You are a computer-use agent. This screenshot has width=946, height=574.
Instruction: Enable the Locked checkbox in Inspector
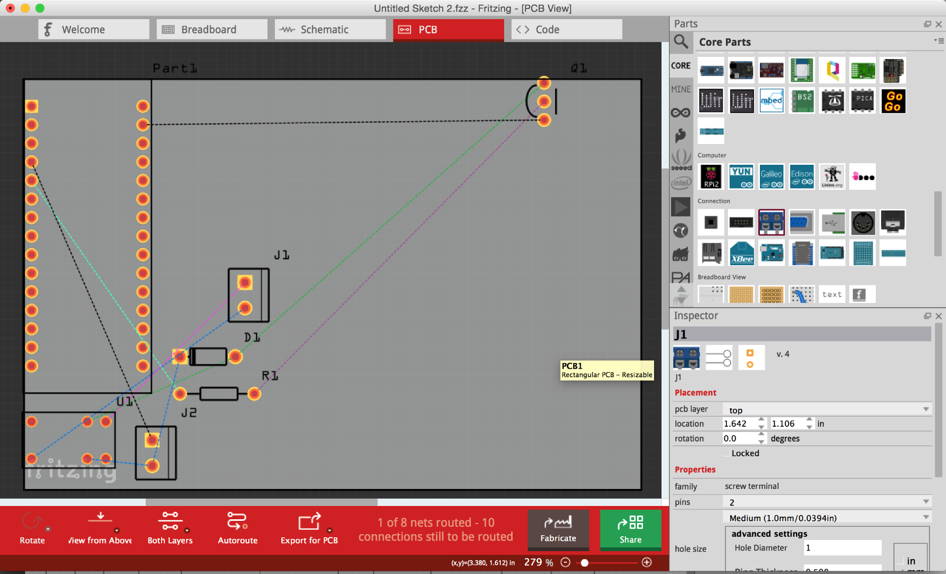[727, 453]
